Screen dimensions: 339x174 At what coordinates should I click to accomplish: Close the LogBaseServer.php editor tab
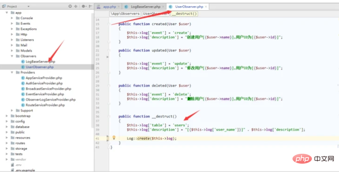tap(163, 7)
